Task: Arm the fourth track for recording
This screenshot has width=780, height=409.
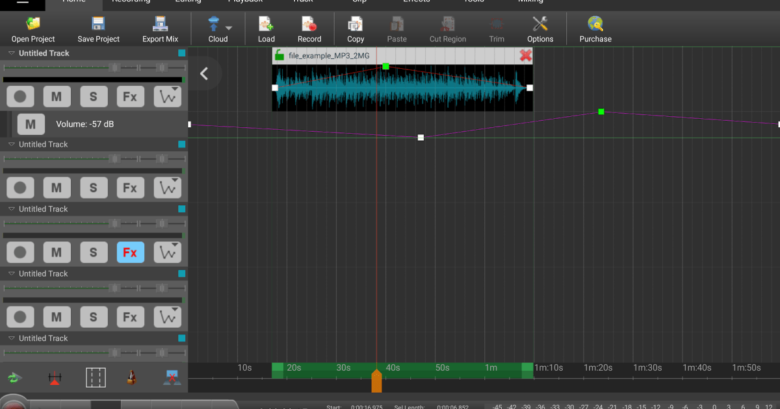Action: click(20, 317)
